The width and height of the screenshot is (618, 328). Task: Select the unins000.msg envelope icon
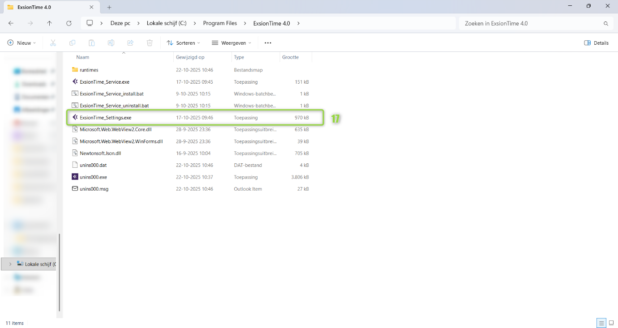point(75,189)
